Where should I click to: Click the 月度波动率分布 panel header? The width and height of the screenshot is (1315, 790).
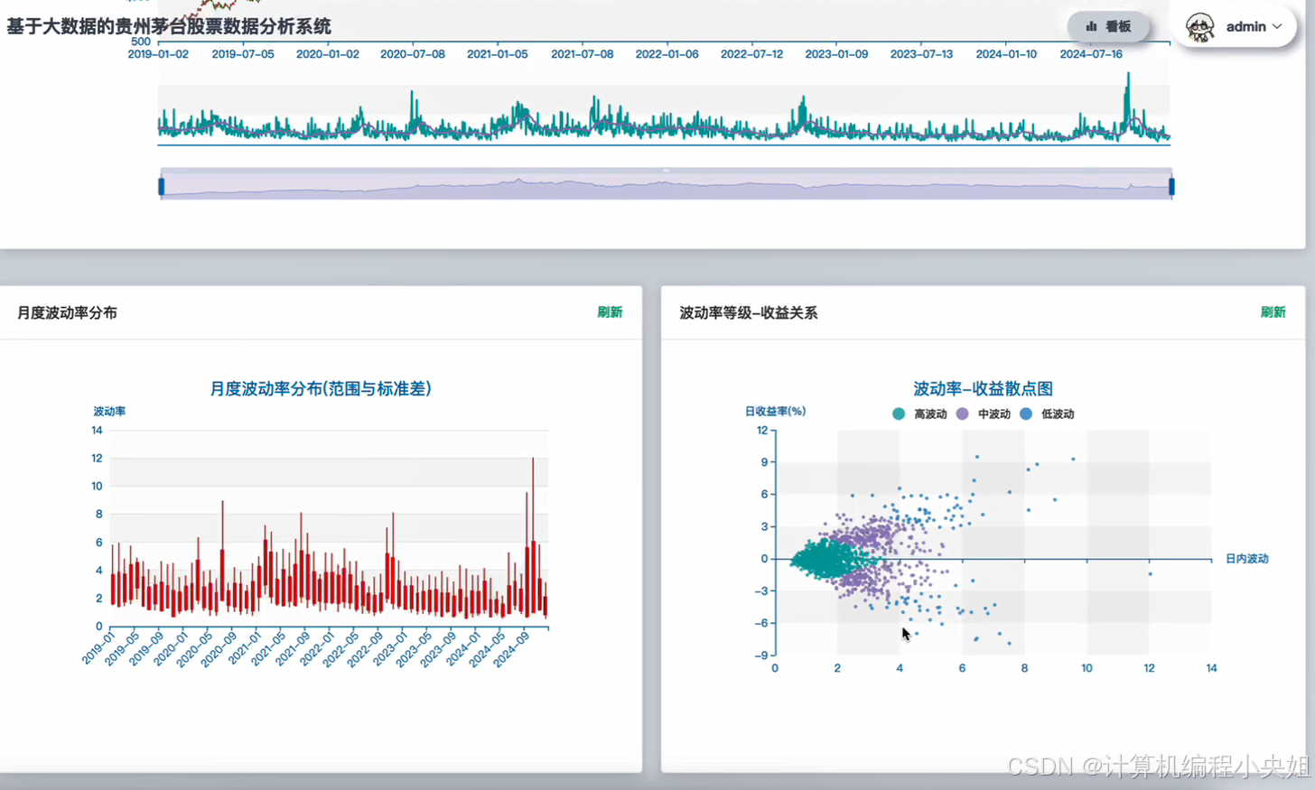tap(67, 313)
